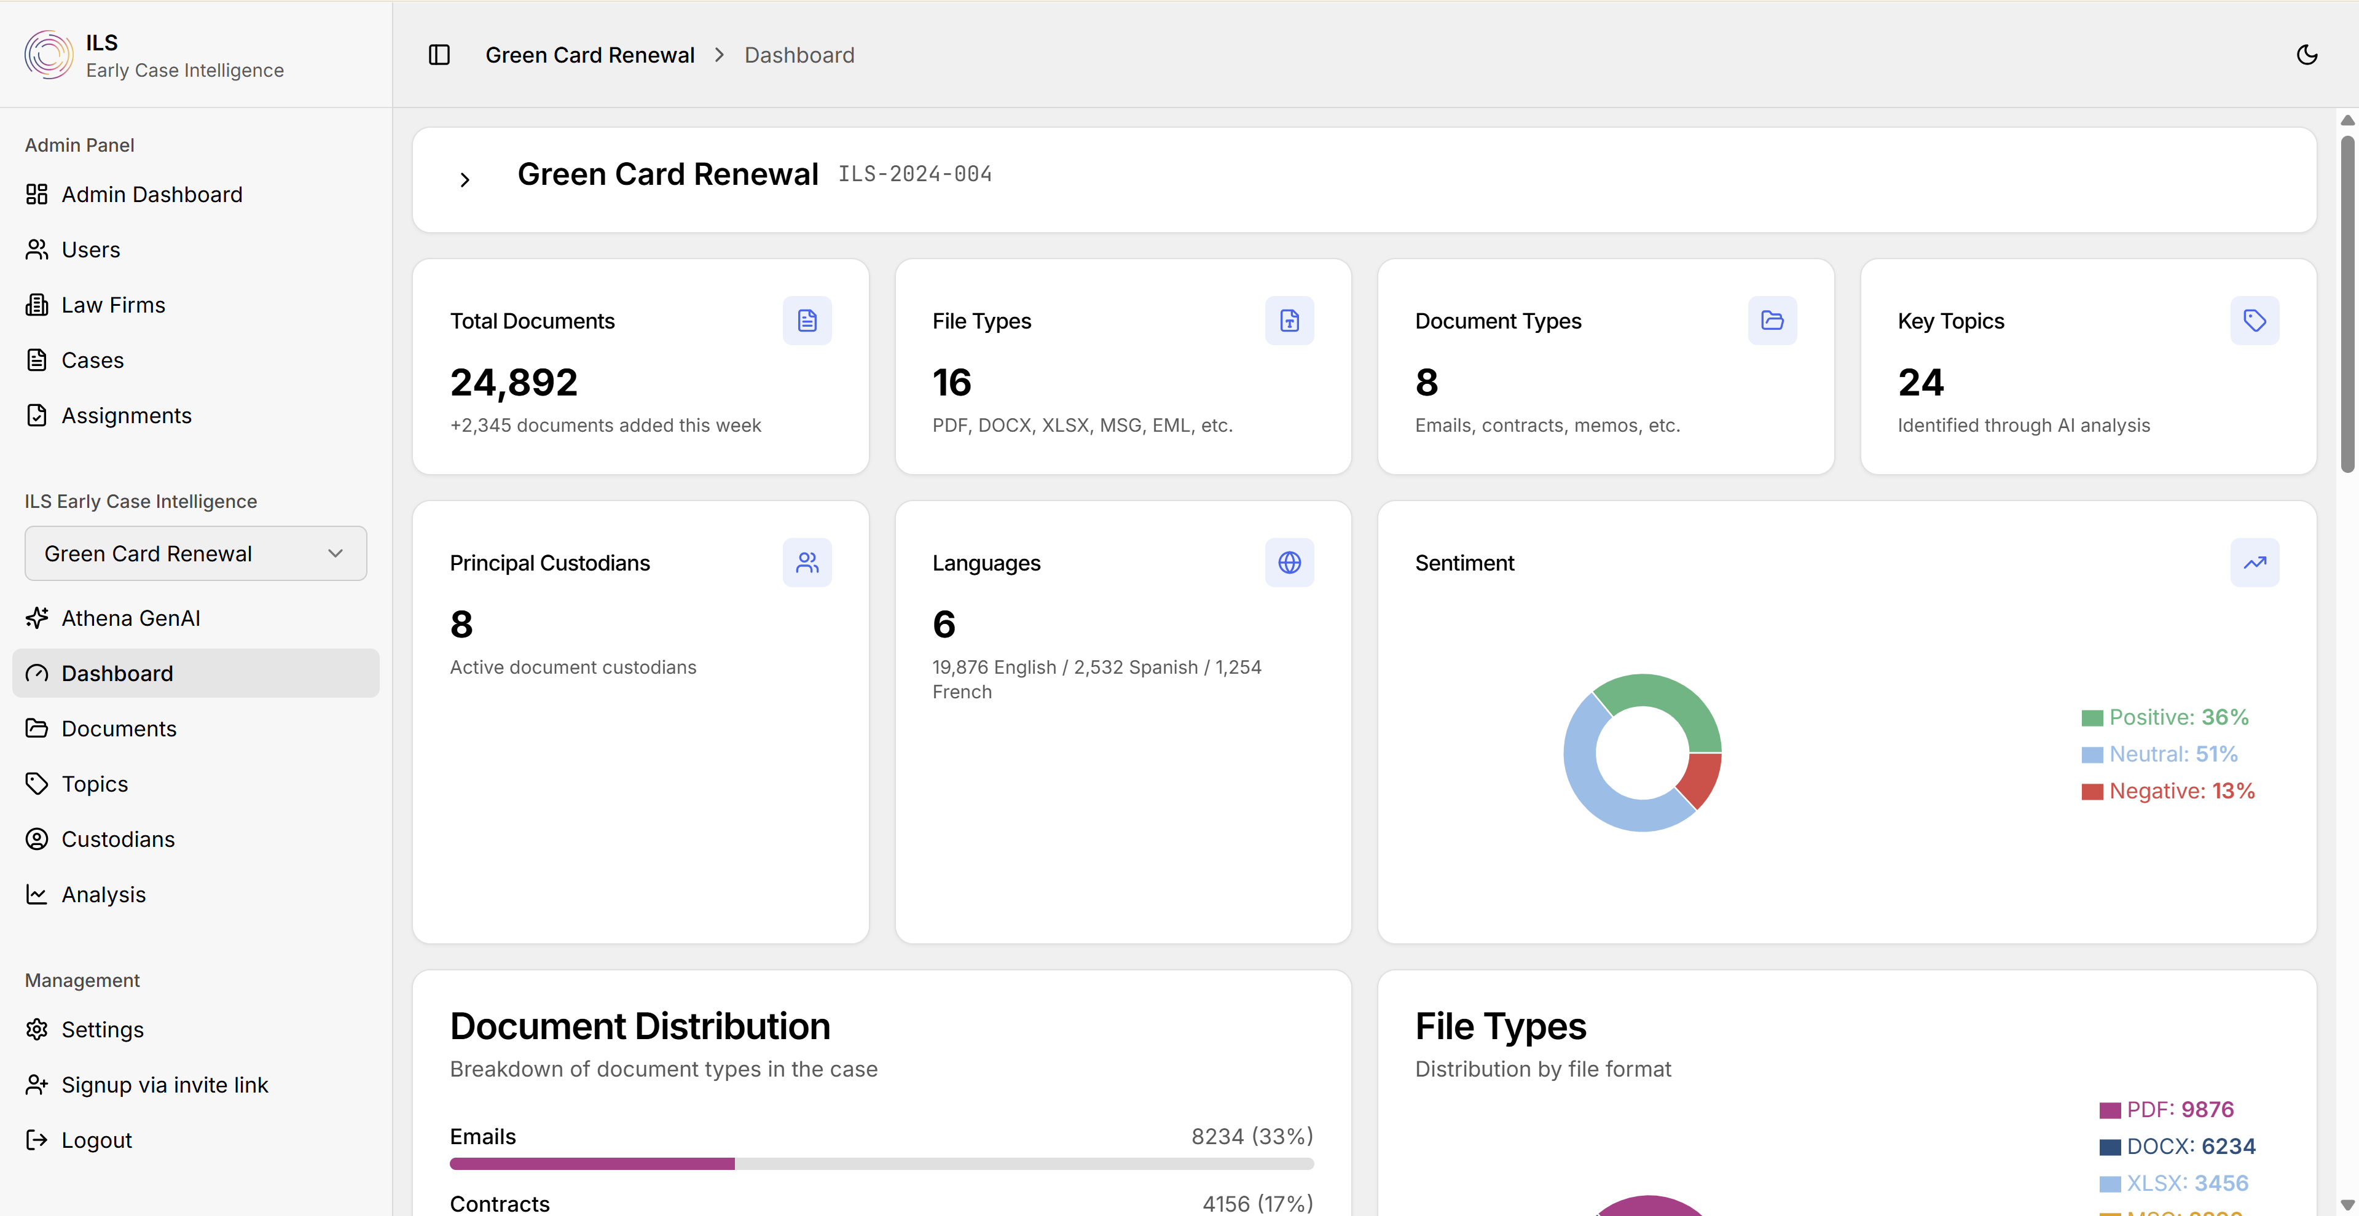Click the Negative 13% legend swatch
This screenshot has width=2359, height=1216.
pos(2092,792)
